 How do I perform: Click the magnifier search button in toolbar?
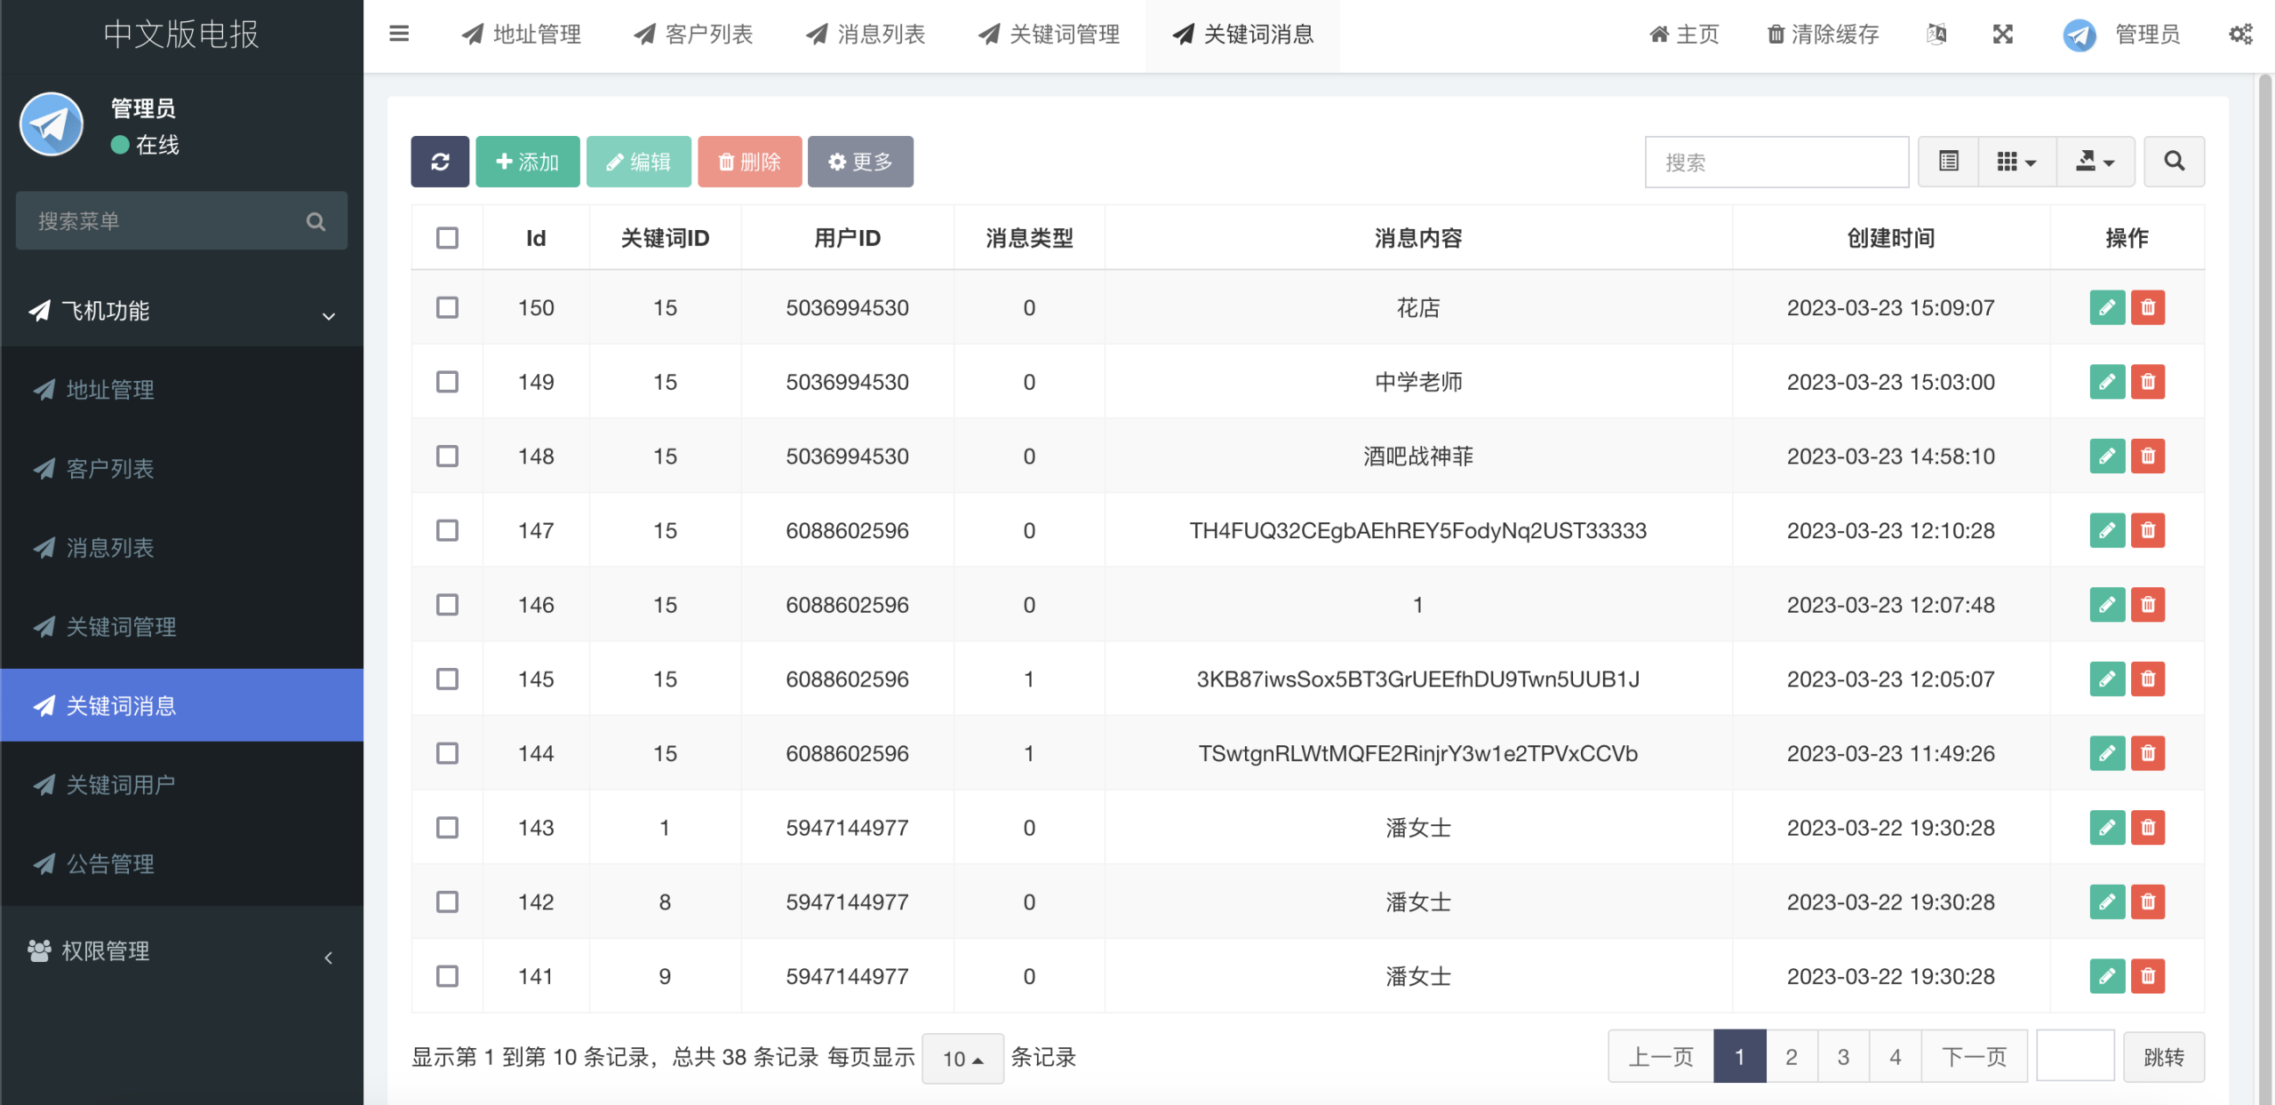[2174, 162]
